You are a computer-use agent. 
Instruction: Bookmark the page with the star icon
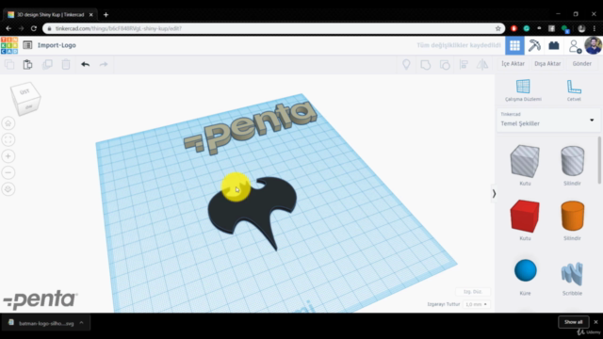pyautogui.click(x=498, y=28)
